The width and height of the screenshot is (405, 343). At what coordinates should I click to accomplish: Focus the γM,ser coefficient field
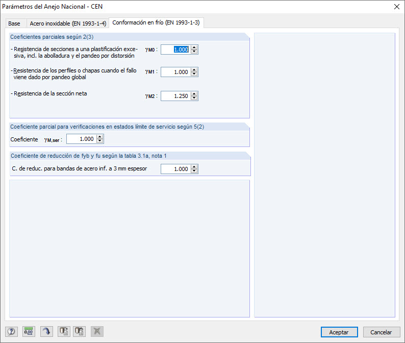tap(82, 139)
